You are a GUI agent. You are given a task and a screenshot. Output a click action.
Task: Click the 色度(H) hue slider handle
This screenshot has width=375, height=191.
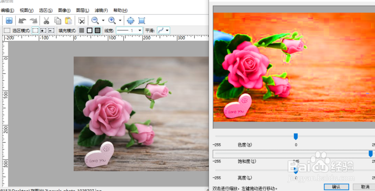[x=295, y=136]
